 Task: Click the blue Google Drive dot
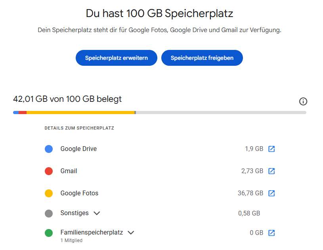coord(49,149)
